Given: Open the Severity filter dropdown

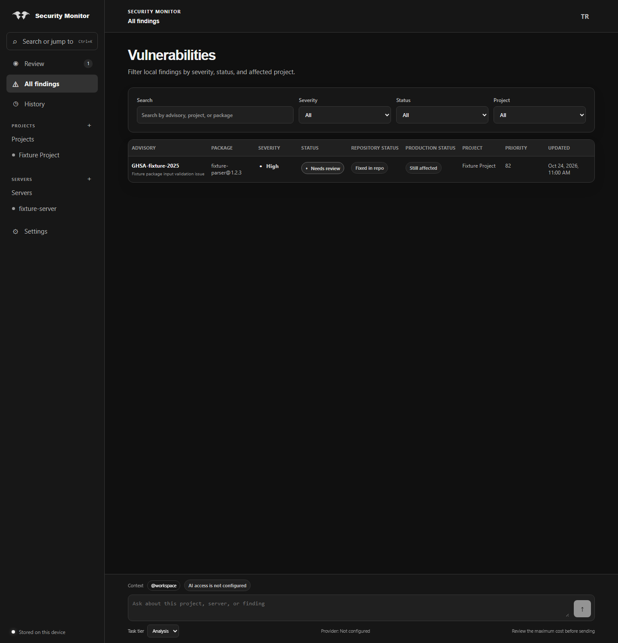Looking at the screenshot, I should coord(345,115).
